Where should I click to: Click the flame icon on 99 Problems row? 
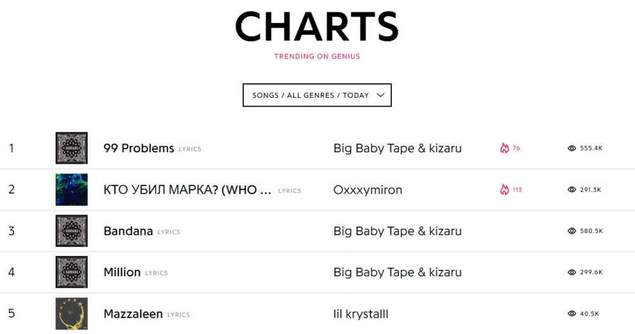504,148
